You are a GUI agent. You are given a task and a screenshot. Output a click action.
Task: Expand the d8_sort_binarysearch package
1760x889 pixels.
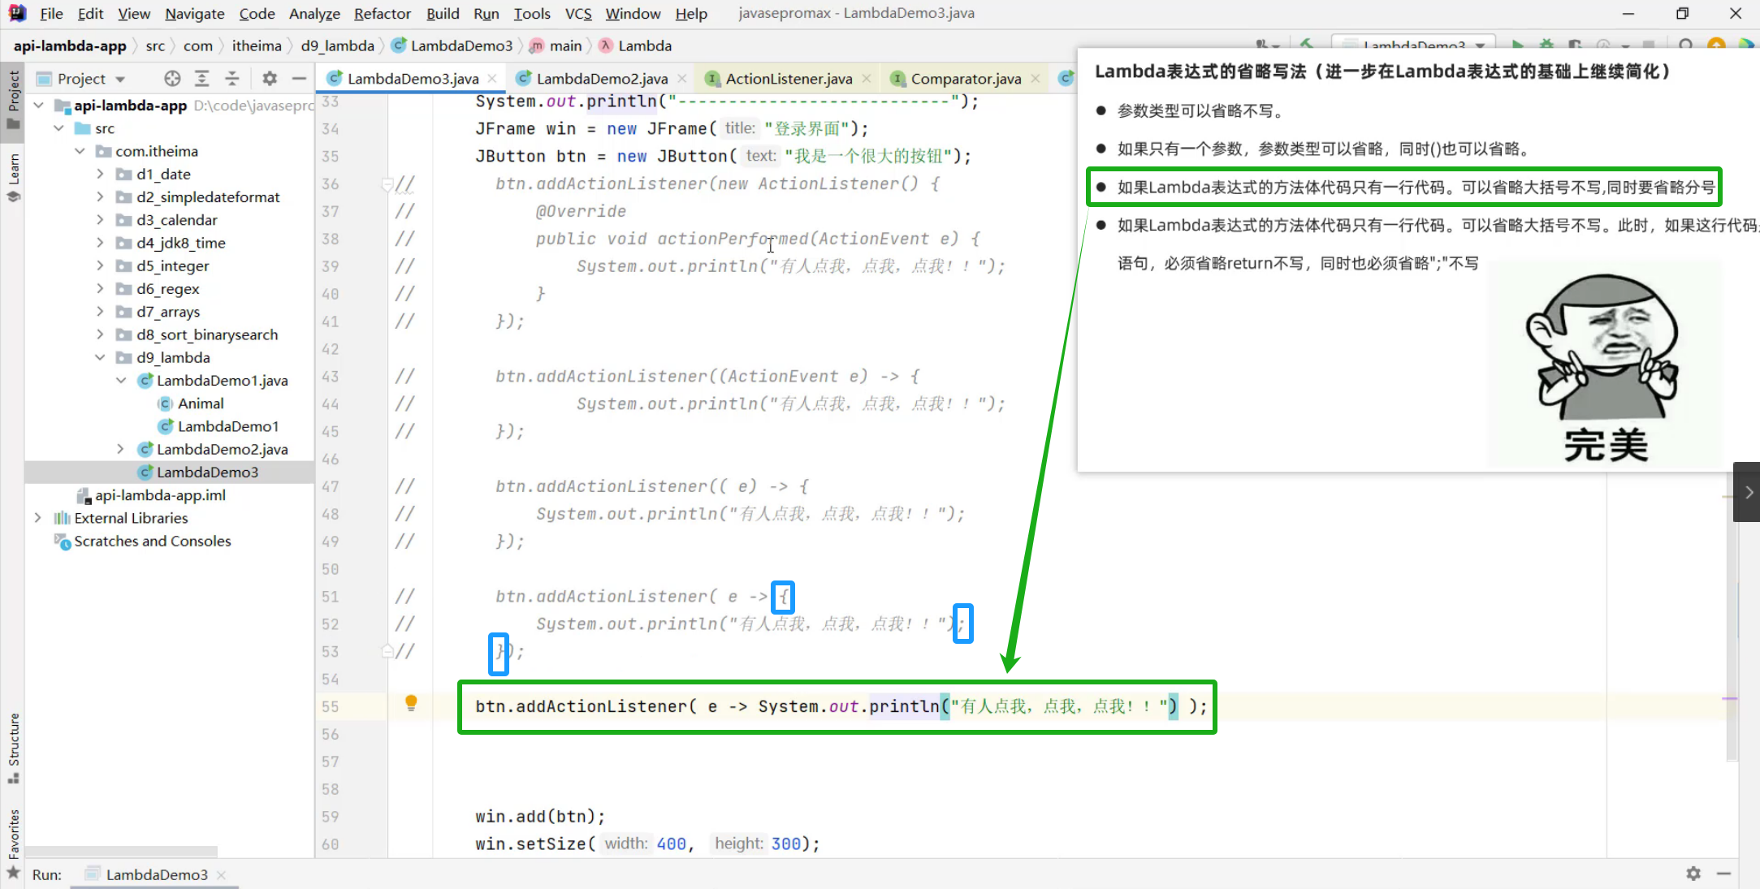[100, 334]
